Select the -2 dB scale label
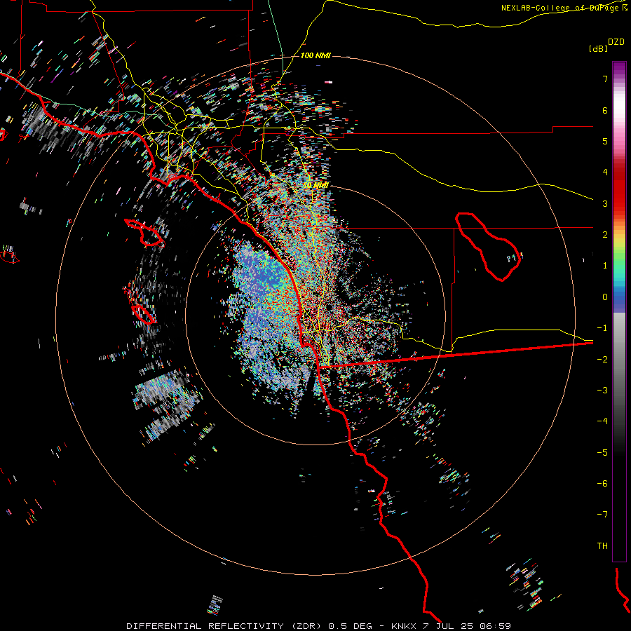Image resolution: width=631 pixels, height=631 pixels. tap(602, 359)
